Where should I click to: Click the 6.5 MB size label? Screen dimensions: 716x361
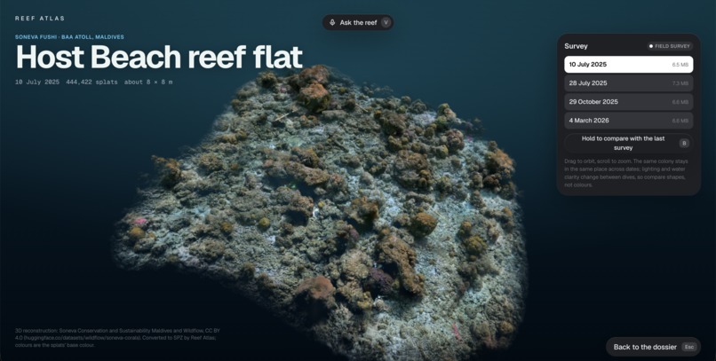pyautogui.click(x=680, y=65)
